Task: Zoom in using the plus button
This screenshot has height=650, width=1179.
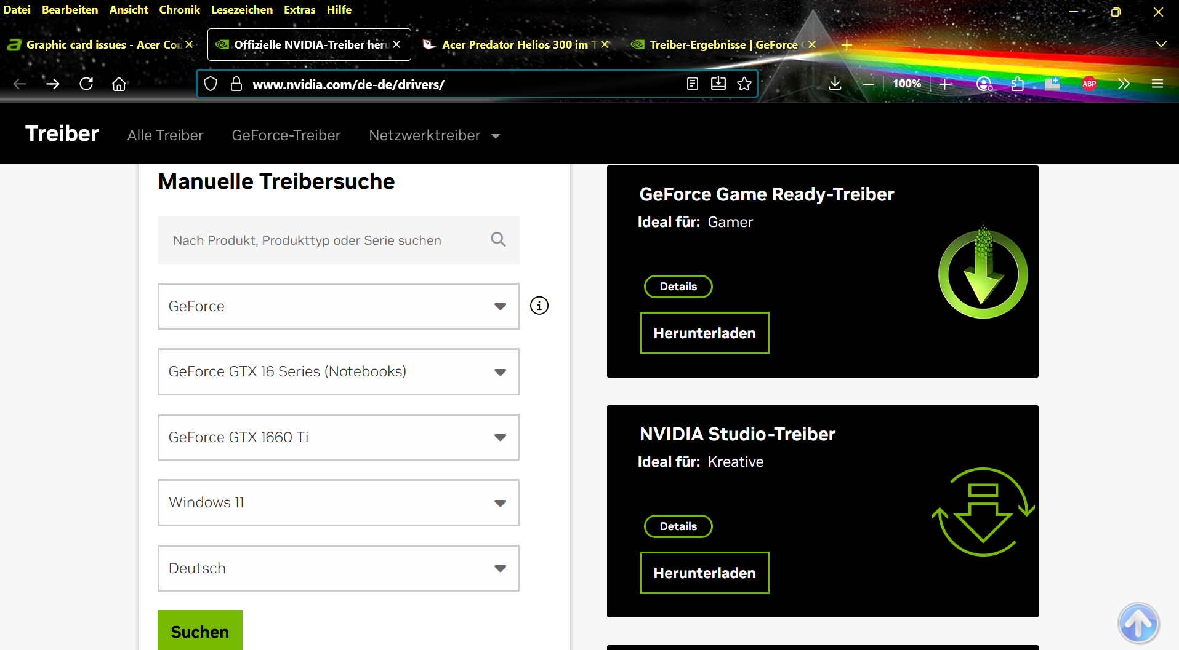Action: point(946,84)
